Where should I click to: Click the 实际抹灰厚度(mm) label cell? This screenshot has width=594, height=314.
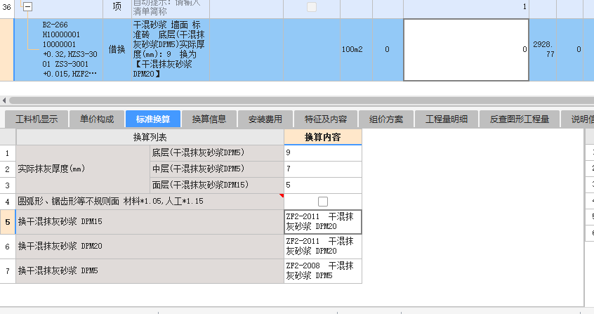pos(83,169)
